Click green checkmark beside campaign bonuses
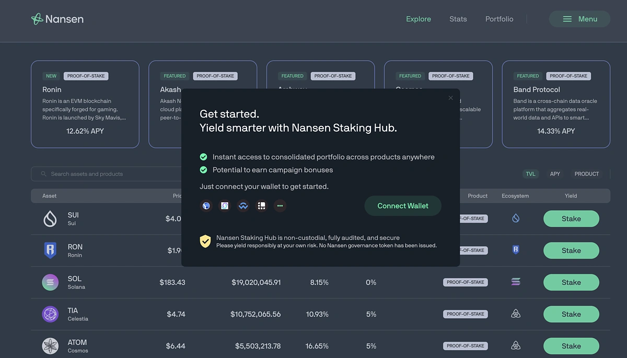Image resolution: width=627 pixels, height=358 pixels. pyautogui.click(x=203, y=170)
